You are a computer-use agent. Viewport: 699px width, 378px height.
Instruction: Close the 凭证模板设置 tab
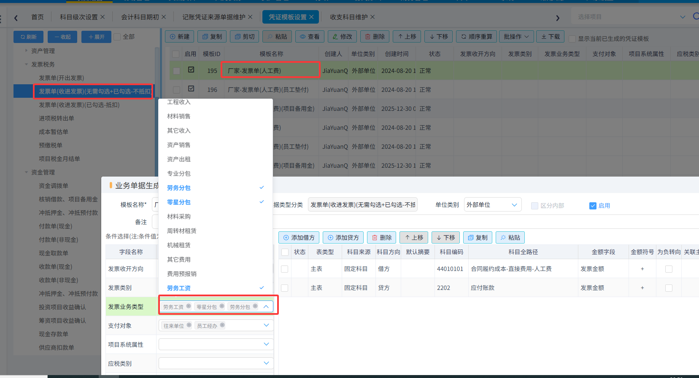pos(311,17)
